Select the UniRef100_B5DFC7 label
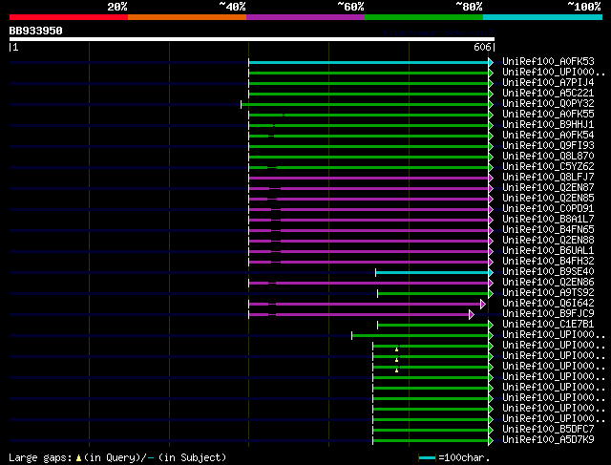The image size is (611, 465). 548,430
